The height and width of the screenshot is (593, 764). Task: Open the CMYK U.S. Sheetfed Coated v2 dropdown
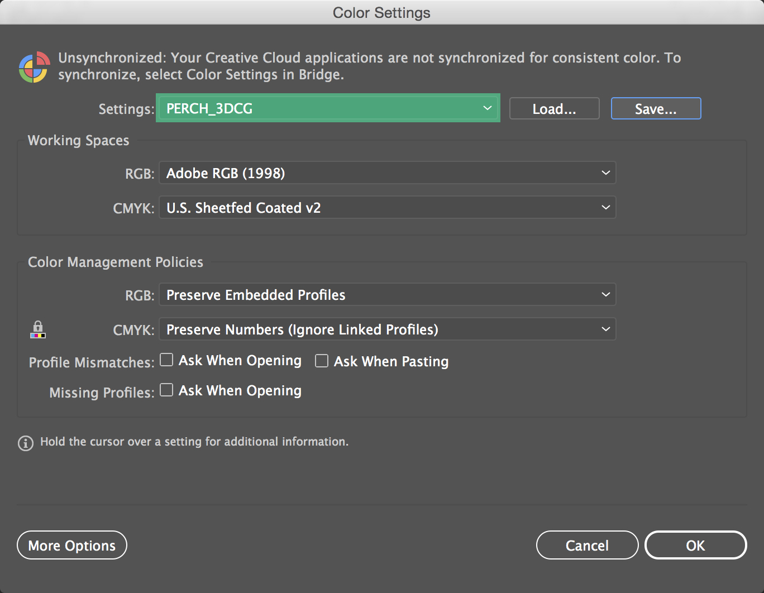tap(387, 208)
